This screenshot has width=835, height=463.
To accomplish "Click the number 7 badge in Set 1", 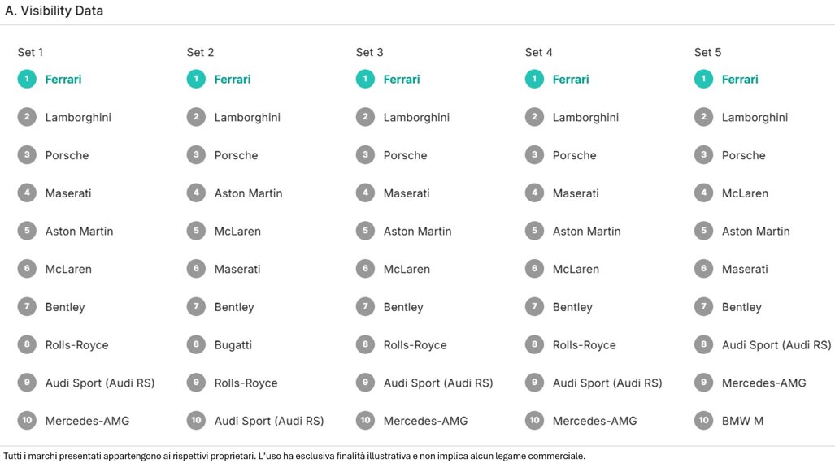I will [27, 306].
